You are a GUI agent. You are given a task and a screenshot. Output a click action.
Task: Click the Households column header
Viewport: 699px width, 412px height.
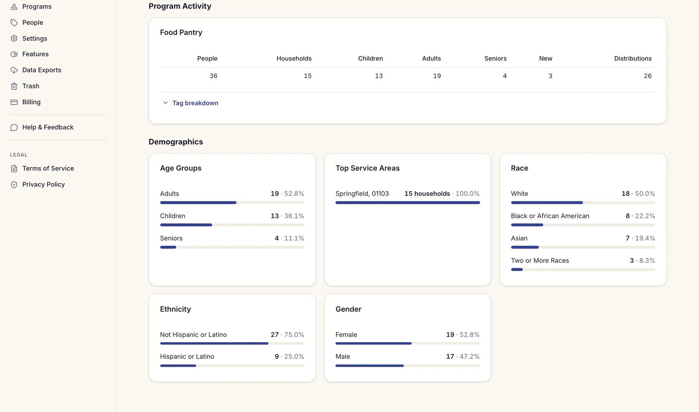[x=294, y=59]
